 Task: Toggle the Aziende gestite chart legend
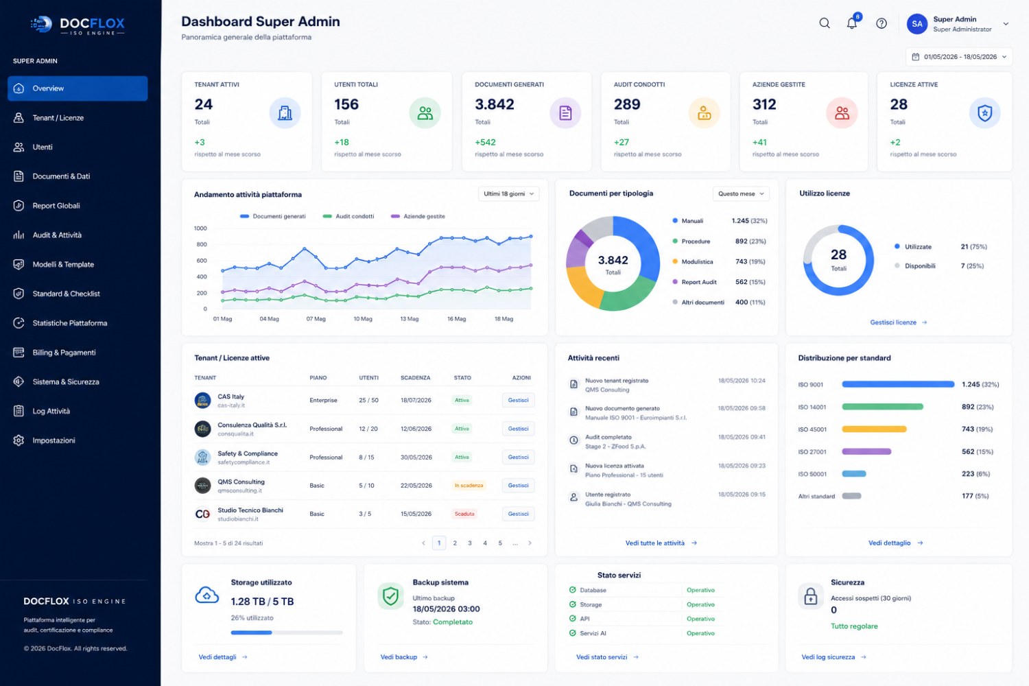418,216
